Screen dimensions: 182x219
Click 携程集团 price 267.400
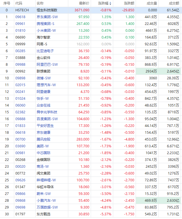pos(83,24)
